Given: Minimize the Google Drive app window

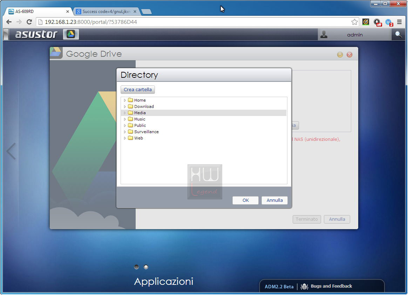Looking at the screenshot, I should [x=340, y=54].
